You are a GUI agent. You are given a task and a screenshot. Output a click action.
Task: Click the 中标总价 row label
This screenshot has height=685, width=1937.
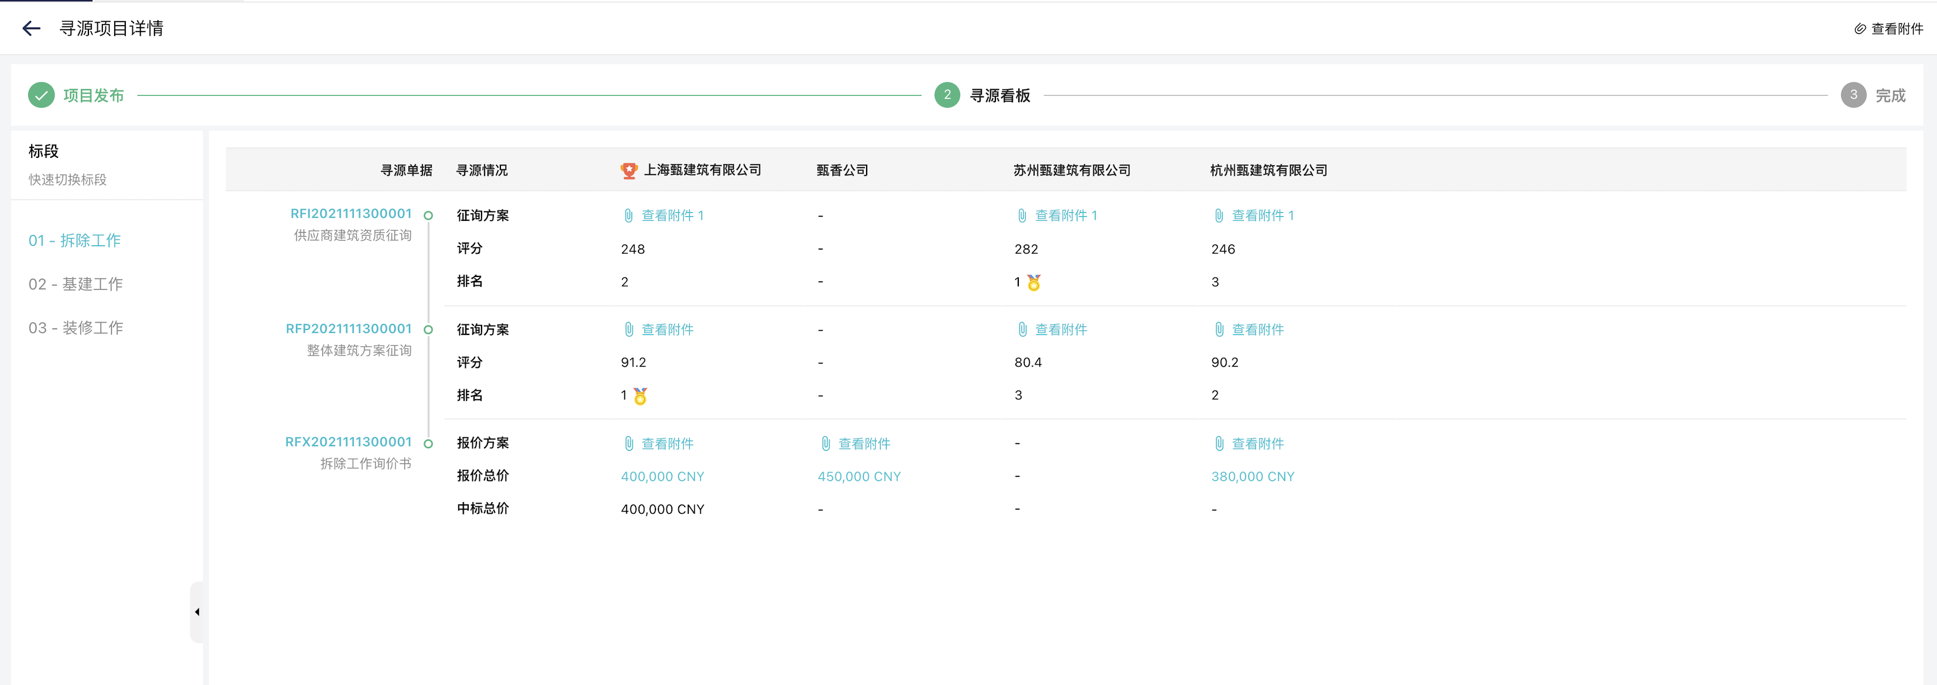(x=483, y=508)
